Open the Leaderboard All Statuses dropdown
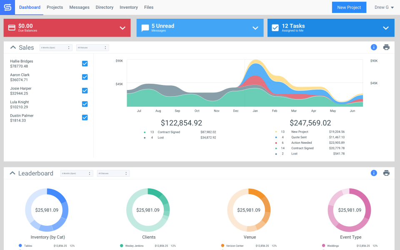 click(x=113, y=173)
